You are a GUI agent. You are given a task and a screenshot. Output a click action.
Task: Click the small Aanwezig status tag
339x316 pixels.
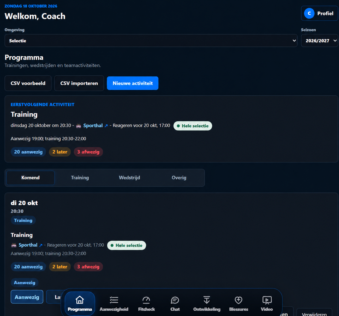[x=25, y=283]
